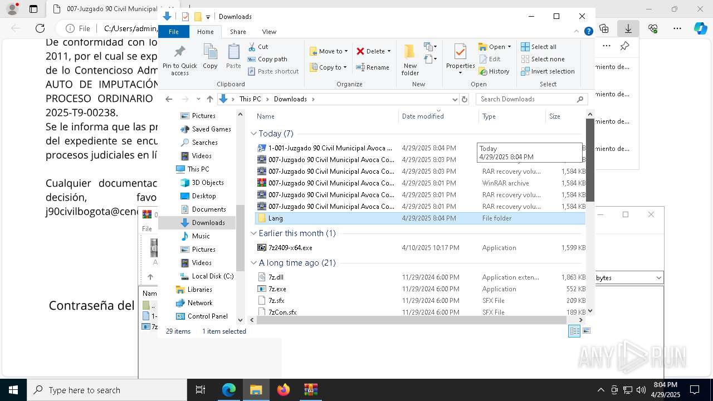Open recent locations dropdown arrow
This screenshot has width=713, height=401.
click(x=198, y=99)
